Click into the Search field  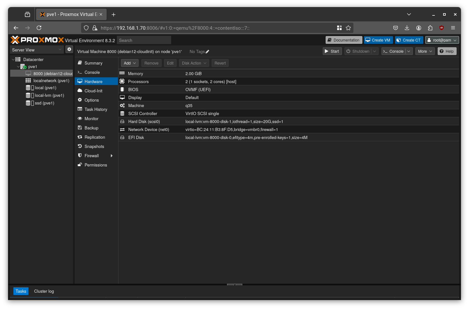point(144,40)
